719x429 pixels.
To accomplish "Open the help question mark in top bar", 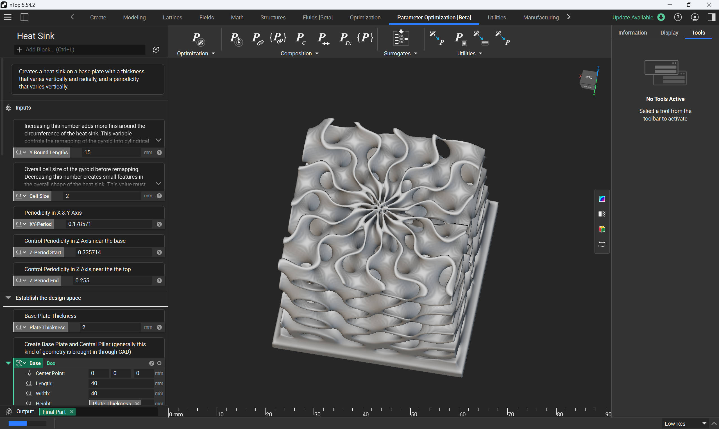I will [678, 17].
